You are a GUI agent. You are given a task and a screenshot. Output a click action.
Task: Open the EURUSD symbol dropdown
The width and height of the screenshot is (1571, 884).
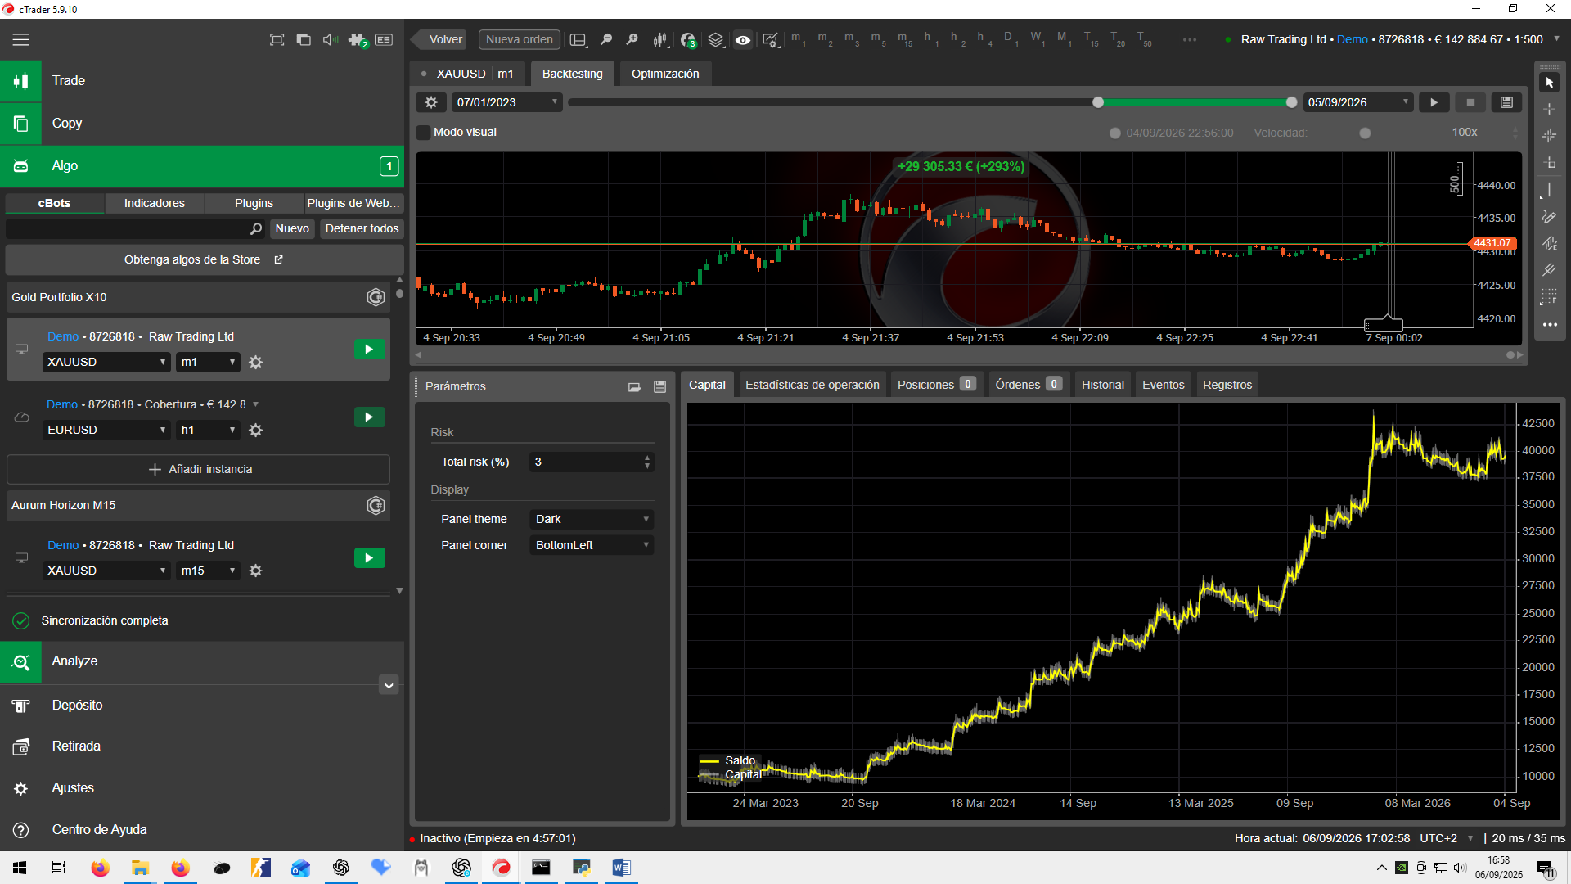tap(106, 430)
